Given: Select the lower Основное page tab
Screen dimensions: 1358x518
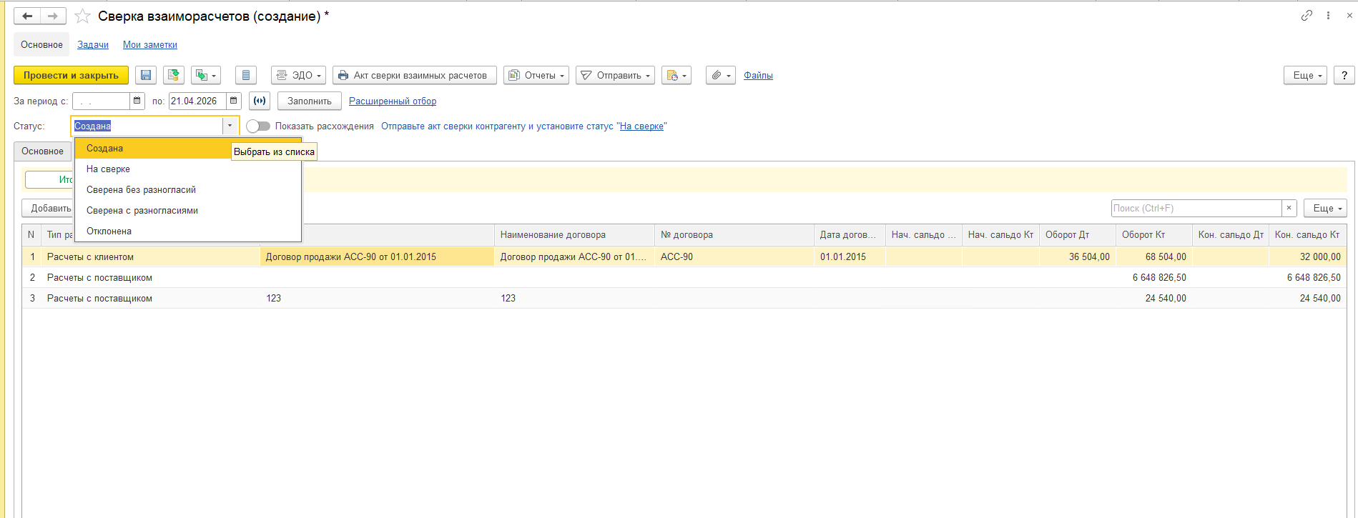Looking at the screenshot, I should click(43, 151).
